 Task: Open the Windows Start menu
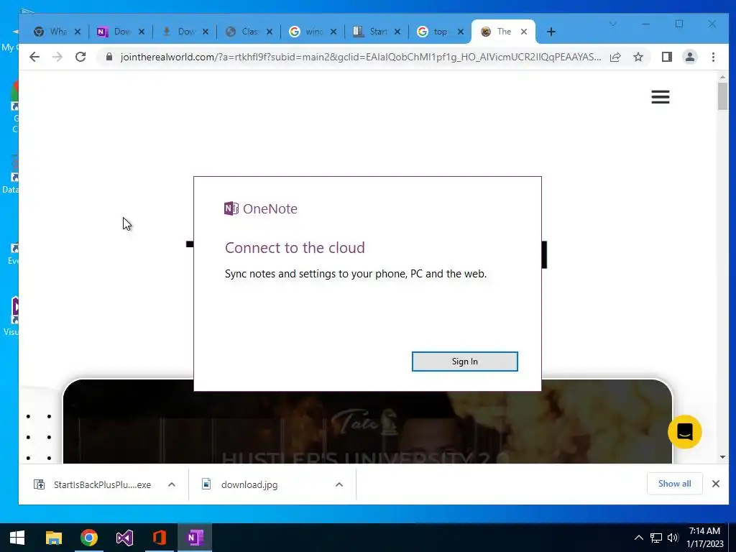pyautogui.click(x=17, y=538)
